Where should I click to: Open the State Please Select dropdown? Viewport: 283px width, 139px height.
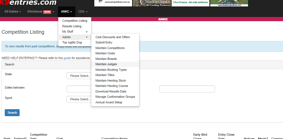(79, 76)
